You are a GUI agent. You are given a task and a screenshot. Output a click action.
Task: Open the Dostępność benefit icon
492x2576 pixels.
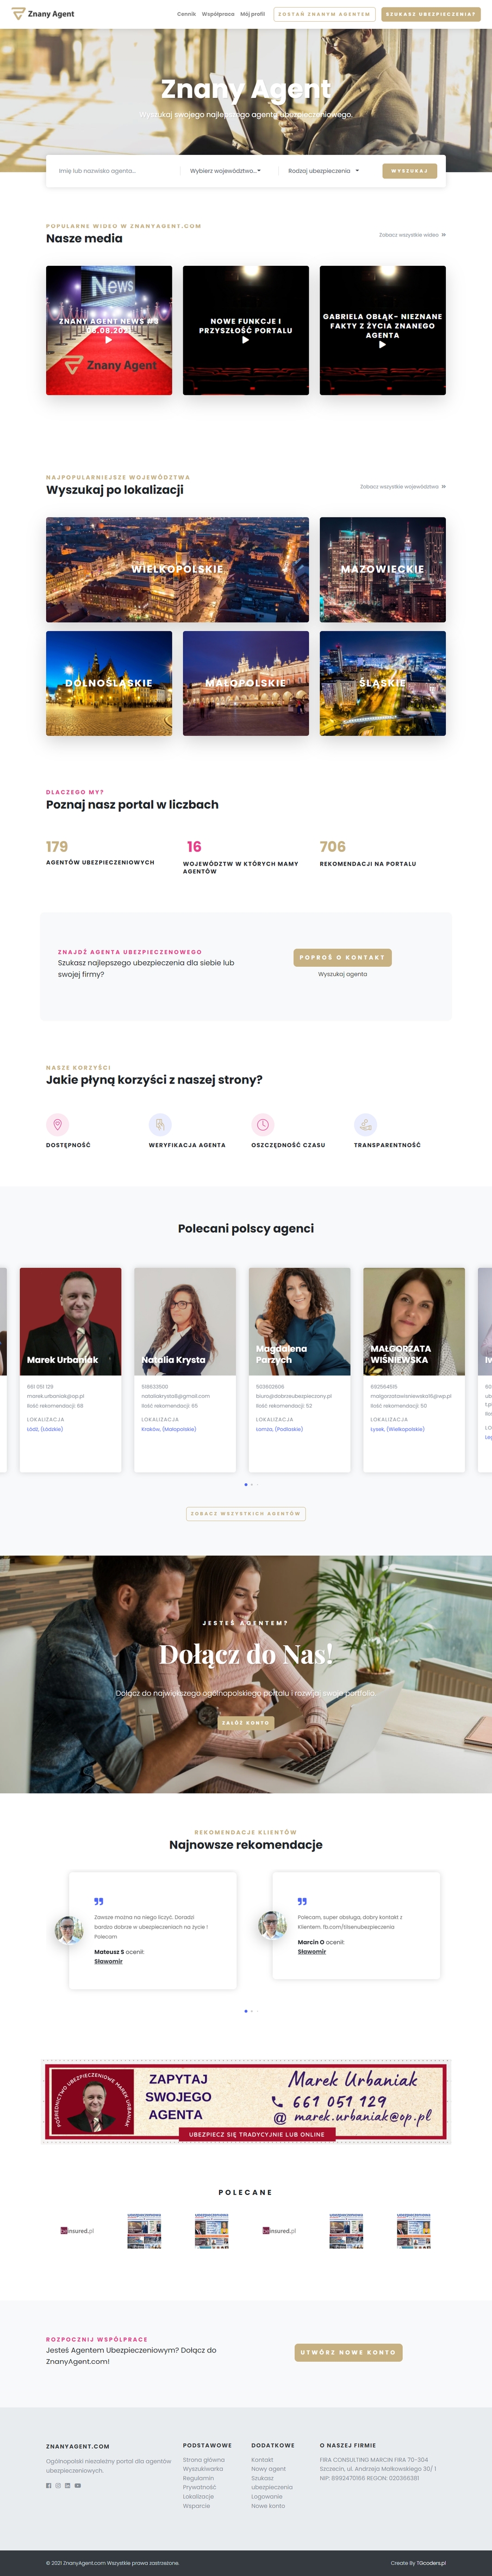tap(57, 1124)
